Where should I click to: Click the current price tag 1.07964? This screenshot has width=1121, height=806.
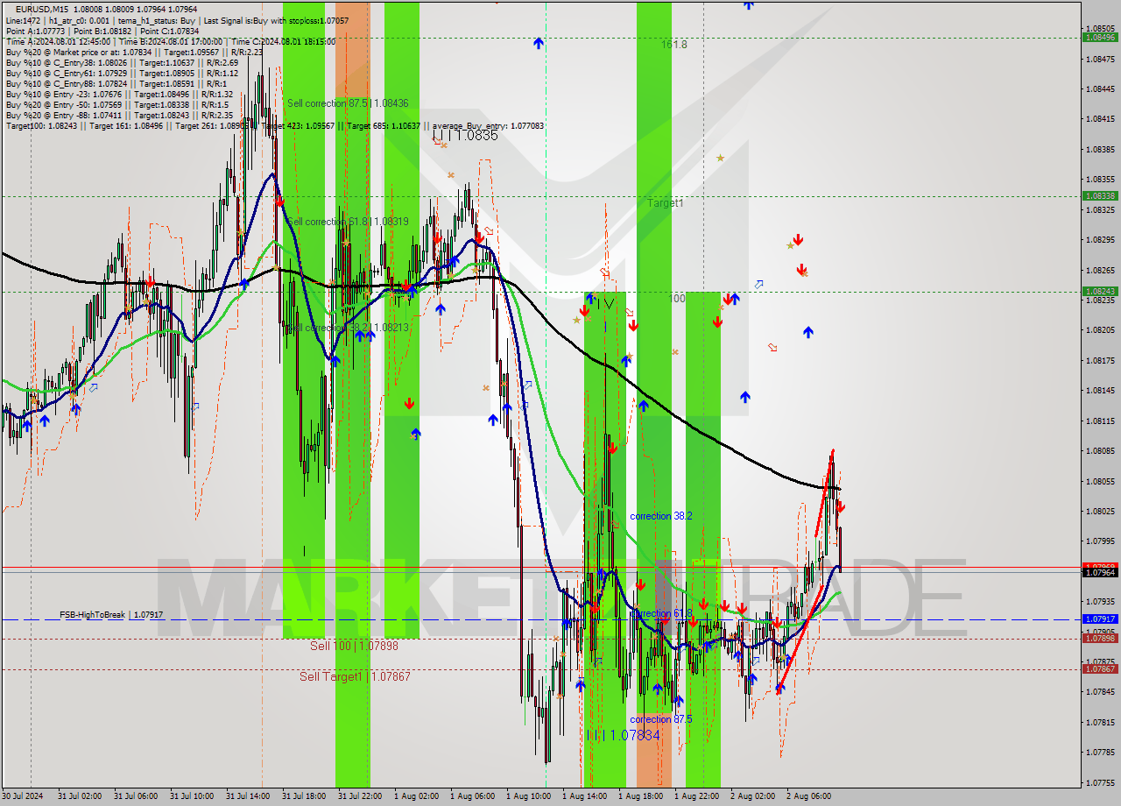[1100, 573]
